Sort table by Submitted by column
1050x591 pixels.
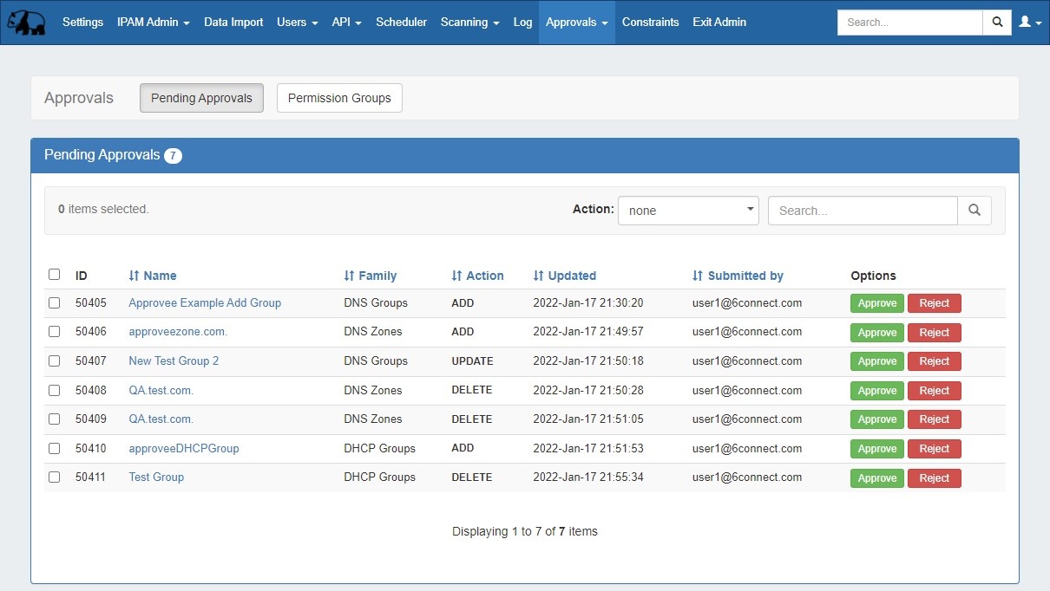(x=738, y=276)
